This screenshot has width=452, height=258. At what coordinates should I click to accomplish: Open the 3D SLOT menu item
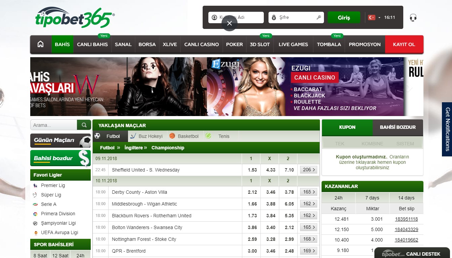pos(260,44)
